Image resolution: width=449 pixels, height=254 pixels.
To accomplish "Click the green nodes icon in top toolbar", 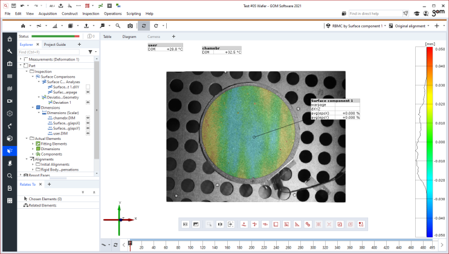I will 100,5.
